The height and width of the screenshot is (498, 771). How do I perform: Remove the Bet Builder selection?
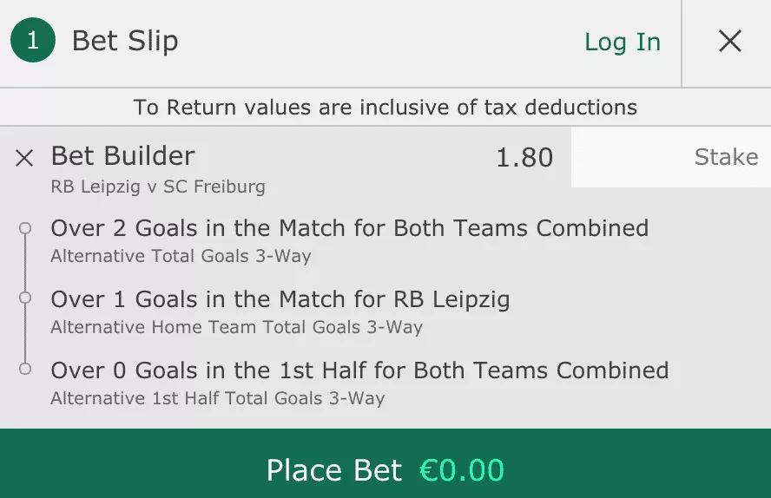[24, 158]
